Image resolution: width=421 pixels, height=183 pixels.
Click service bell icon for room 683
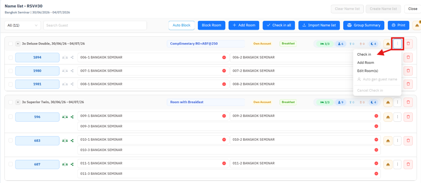point(388,141)
